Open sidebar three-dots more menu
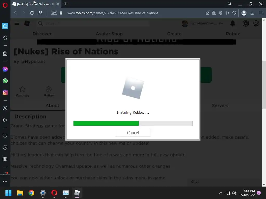Screen dimensions: 266x199 coord(5,181)
